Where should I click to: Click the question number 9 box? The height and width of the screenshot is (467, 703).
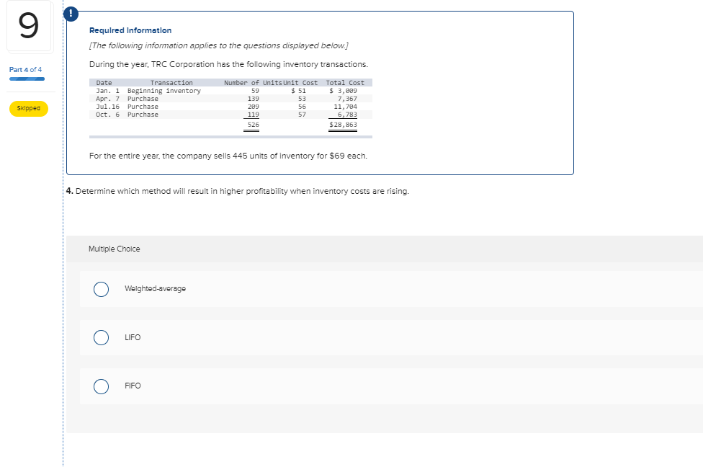coord(28,26)
